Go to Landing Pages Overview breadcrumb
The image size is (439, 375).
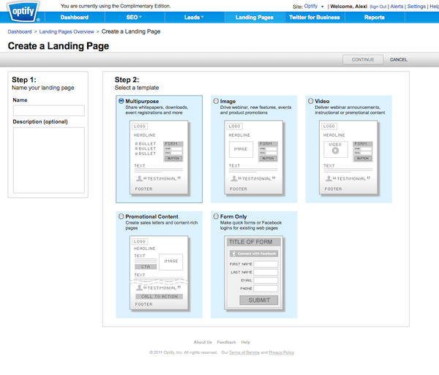pos(67,31)
